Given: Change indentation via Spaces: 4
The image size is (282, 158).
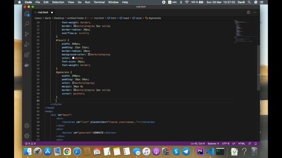Looking at the screenshot, I should (x=213, y=144).
